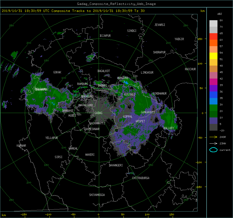This screenshot has width=233, height=218.
Task: Click the cyan 'current' ellipse legend icon
Action: [213, 150]
